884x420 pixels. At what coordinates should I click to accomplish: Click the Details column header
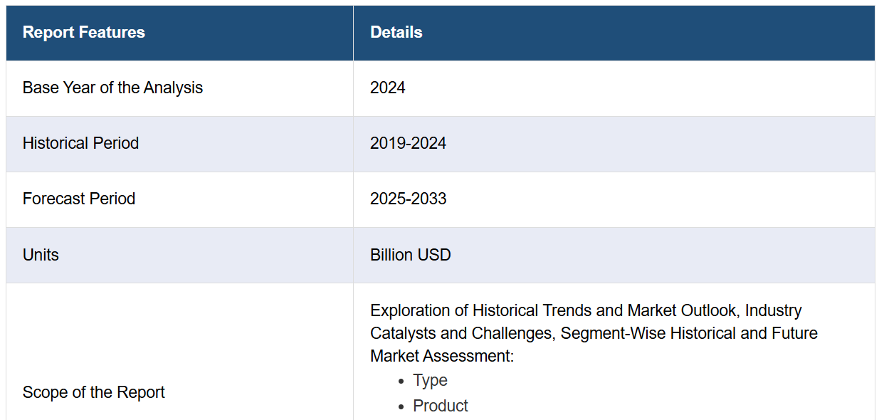[396, 33]
